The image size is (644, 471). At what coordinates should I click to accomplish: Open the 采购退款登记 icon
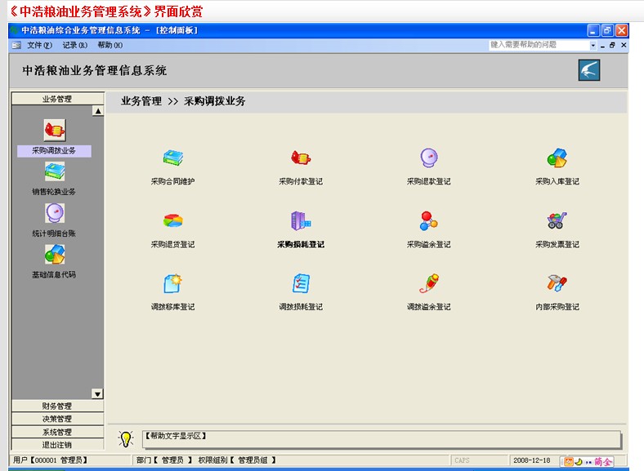click(x=429, y=158)
